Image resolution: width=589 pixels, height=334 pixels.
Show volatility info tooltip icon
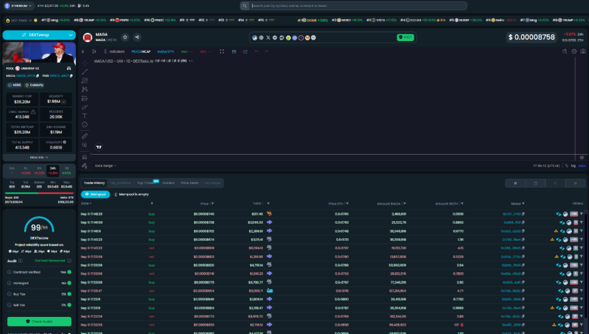pos(64,142)
